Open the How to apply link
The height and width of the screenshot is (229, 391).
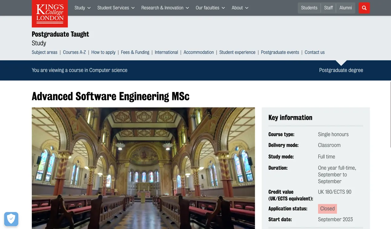[x=103, y=52]
